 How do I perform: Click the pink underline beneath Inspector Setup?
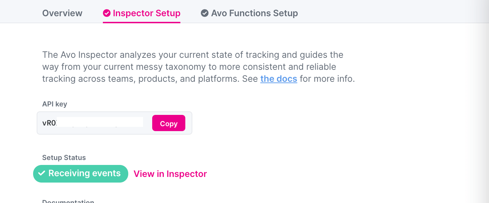pyautogui.click(x=142, y=21)
